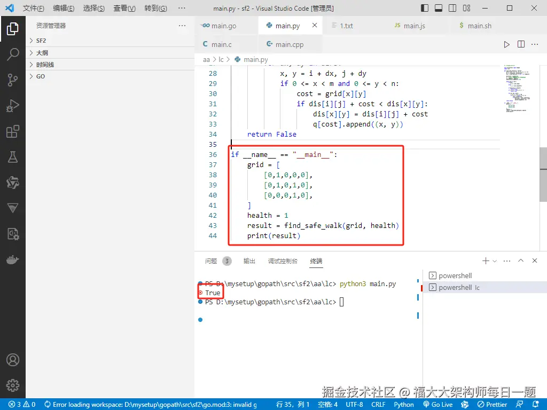Open the Extensions view
Viewport: 547px width, 410px height.
click(x=13, y=131)
